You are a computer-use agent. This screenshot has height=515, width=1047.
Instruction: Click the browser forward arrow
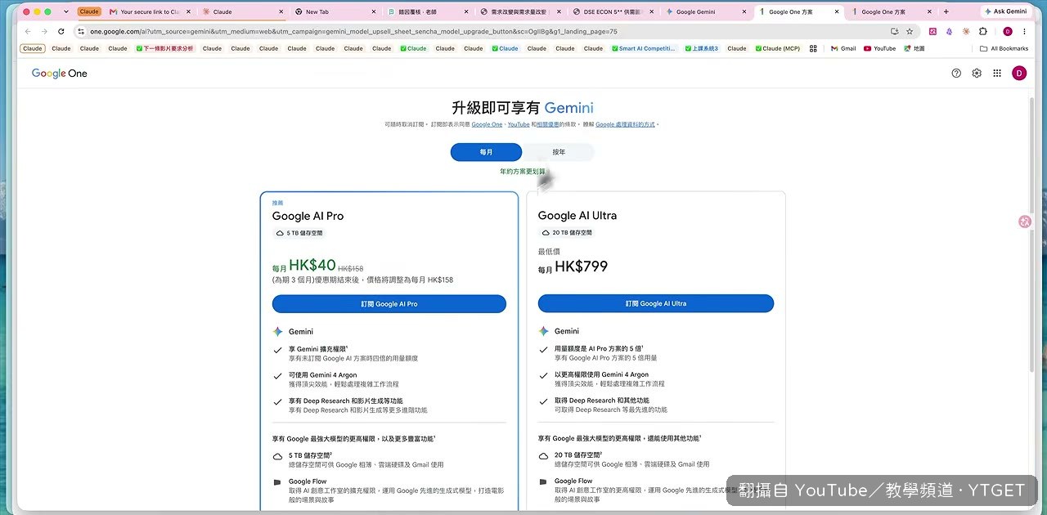click(44, 31)
